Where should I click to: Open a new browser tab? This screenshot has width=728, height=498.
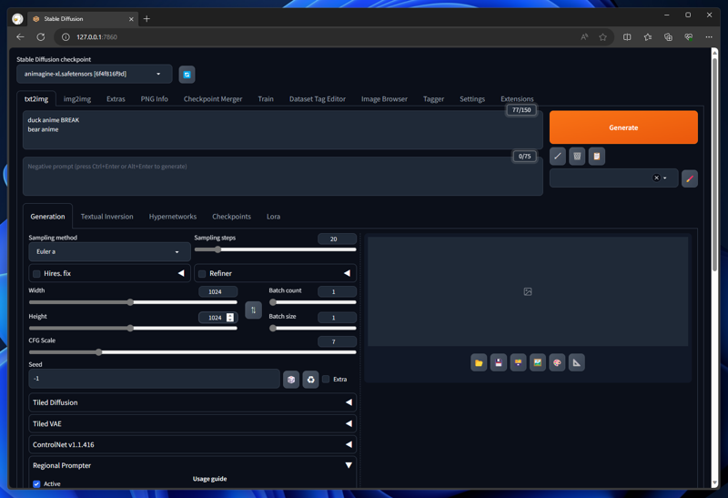pos(147,19)
